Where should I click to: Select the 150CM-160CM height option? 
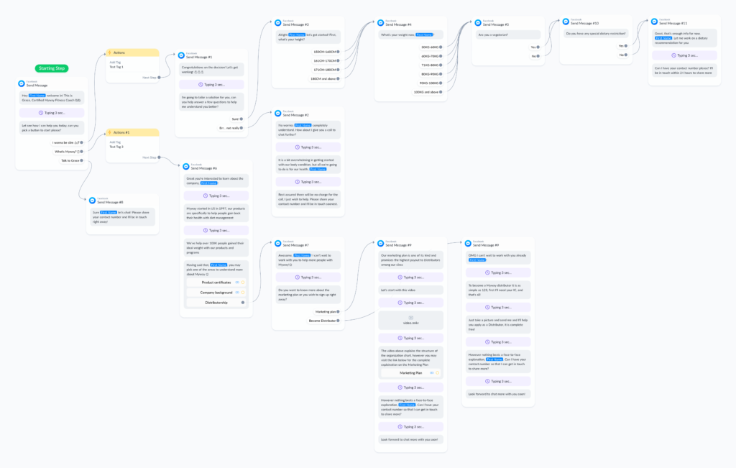[x=326, y=52]
